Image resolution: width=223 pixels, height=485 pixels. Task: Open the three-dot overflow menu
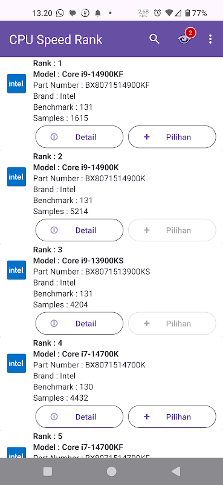[x=210, y=39]
